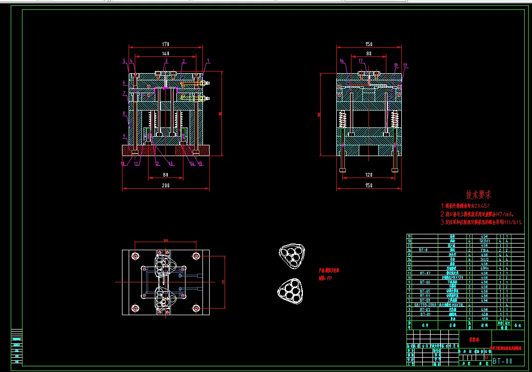The height and width of the screenshot is (372, 532).
Task: Select the BT-03 code in parts list
Action: click(425, 300)
